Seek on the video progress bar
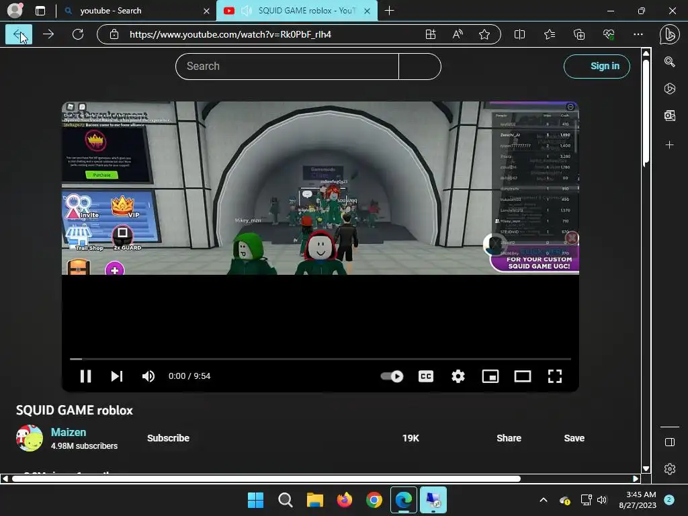 coord(320,359)
